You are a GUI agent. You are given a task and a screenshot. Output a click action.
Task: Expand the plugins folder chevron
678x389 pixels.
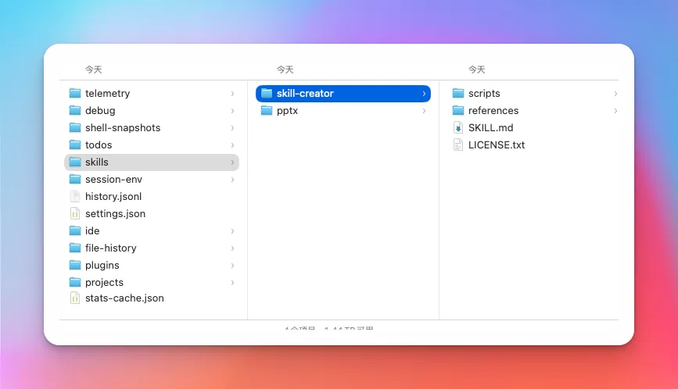(x=232, y=265)
